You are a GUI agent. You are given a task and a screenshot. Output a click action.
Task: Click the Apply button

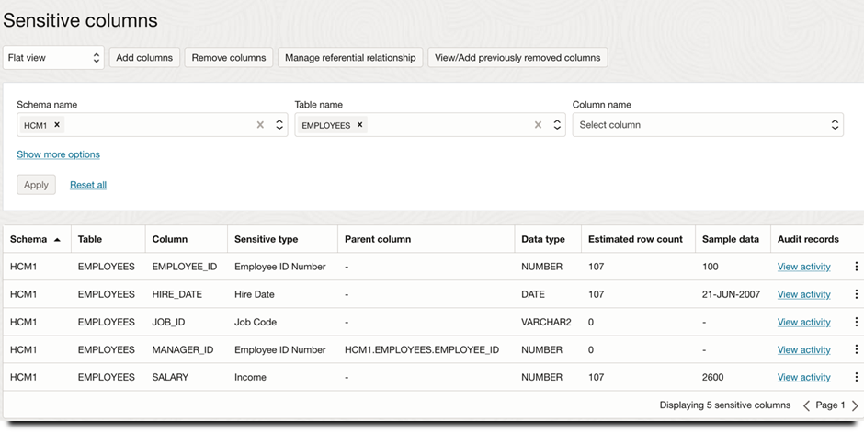[x=37, y=185]
